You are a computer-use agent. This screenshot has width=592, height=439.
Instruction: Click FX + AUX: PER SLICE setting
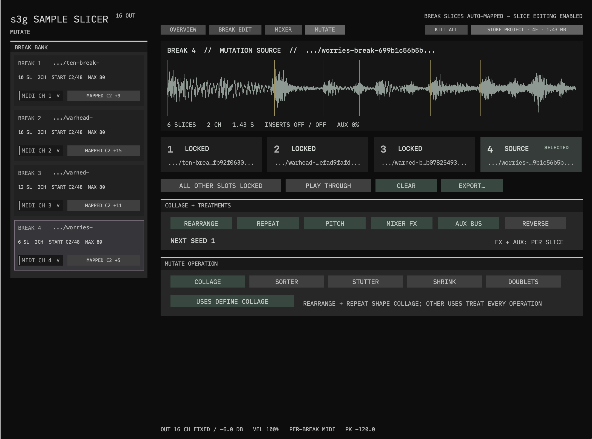[x=529, y=242]
